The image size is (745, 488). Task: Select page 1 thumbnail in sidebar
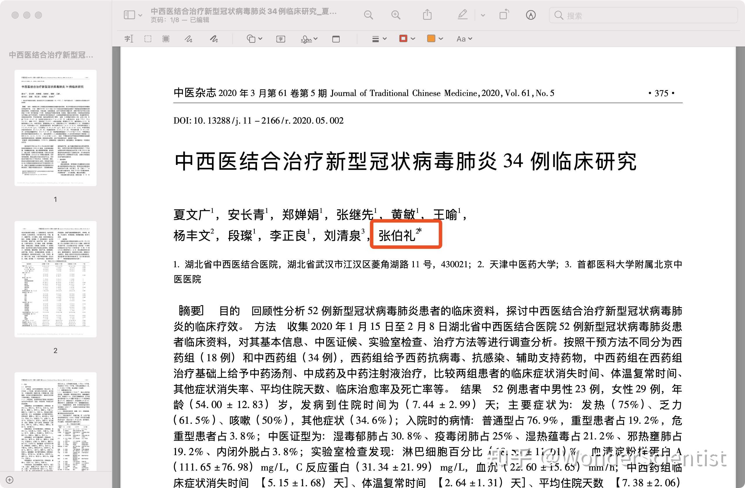pyautogui.click(x=56, y=128)
